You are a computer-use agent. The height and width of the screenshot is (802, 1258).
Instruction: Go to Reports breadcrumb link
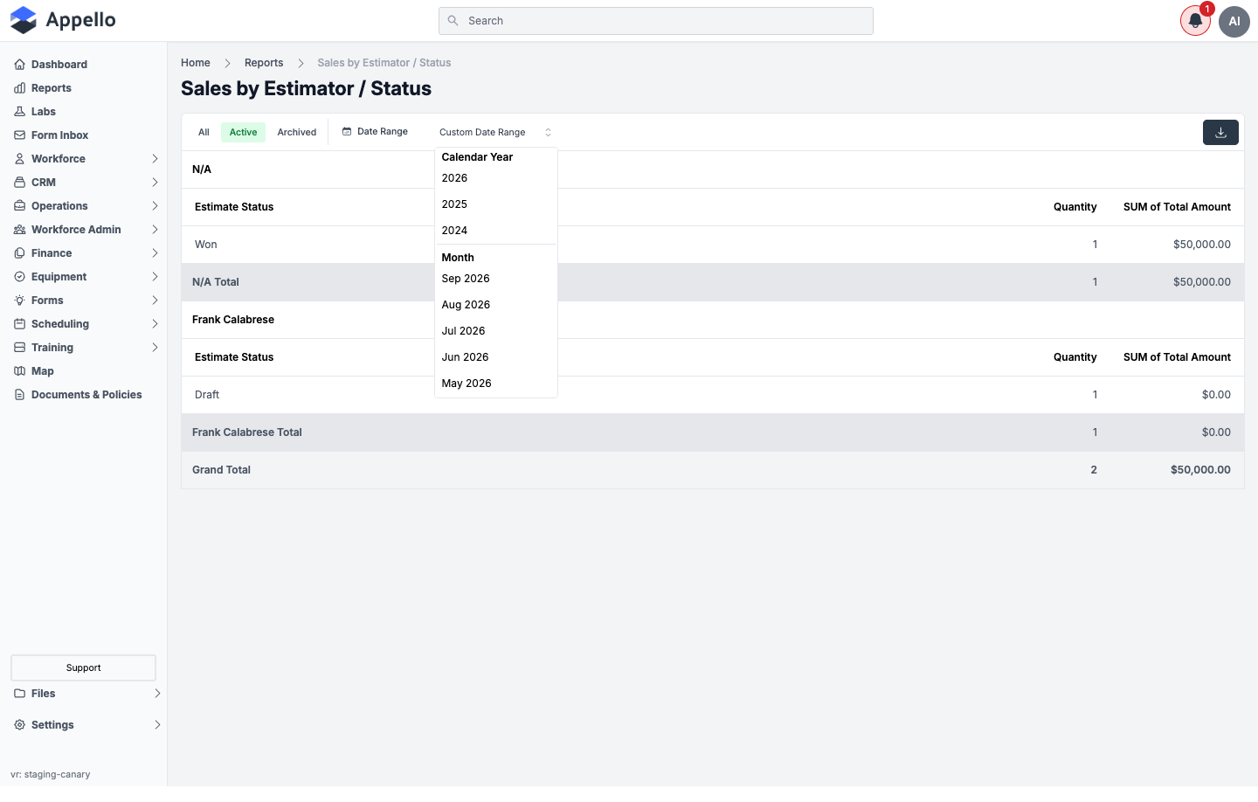[x=264, y=63]
